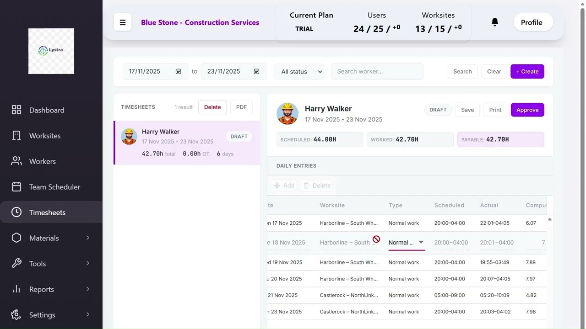Click the Search button
This screenshot has height=329, width=586.
pos(462,71)
